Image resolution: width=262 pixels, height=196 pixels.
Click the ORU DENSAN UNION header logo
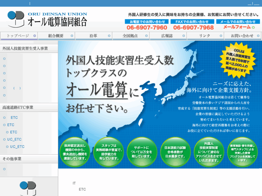47,19
